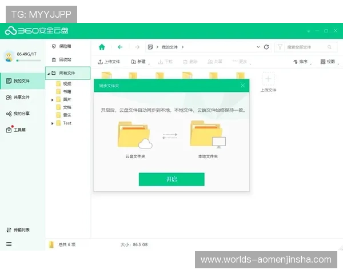
Task: Click the 大小: 86.5 GB status text
Action: [x=134, y=244]
